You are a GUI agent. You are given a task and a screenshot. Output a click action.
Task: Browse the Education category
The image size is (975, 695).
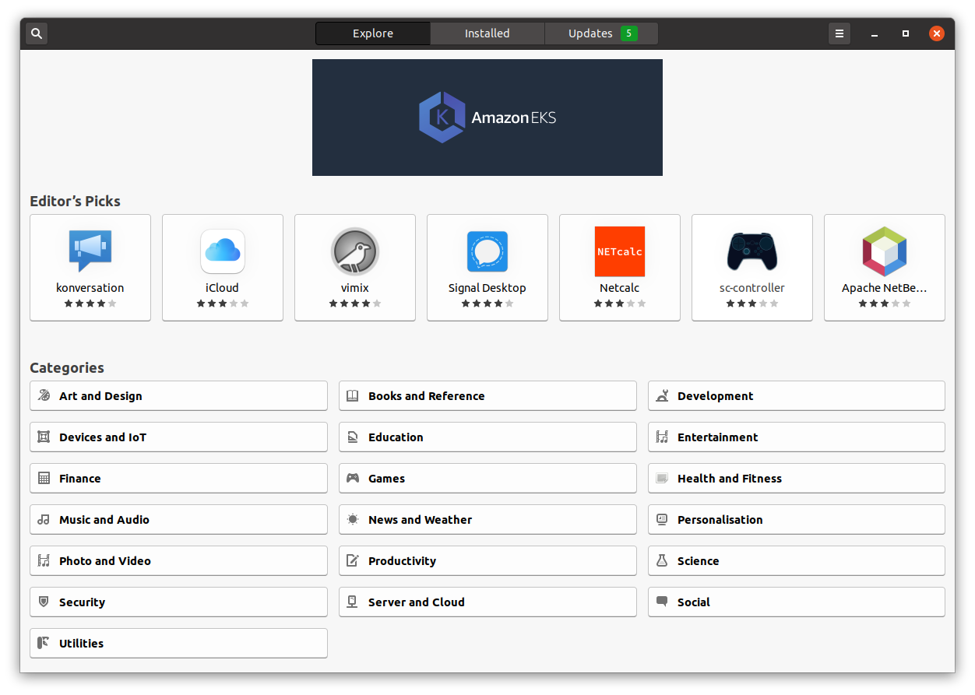pyautogui.click(x=487, y=437)
